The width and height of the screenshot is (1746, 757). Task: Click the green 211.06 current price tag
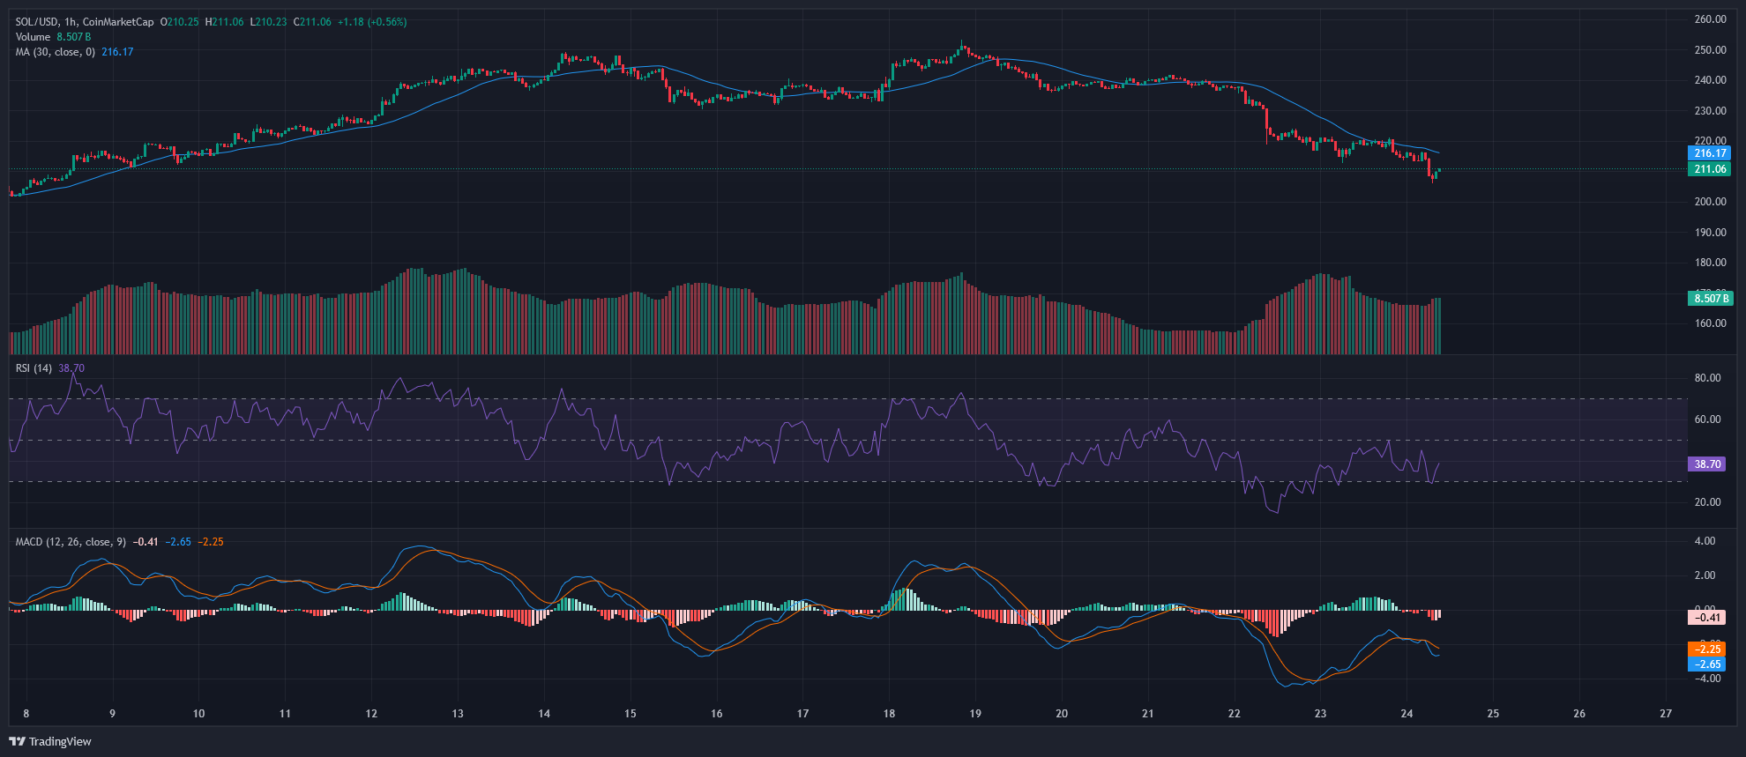tap(1710, 169)
